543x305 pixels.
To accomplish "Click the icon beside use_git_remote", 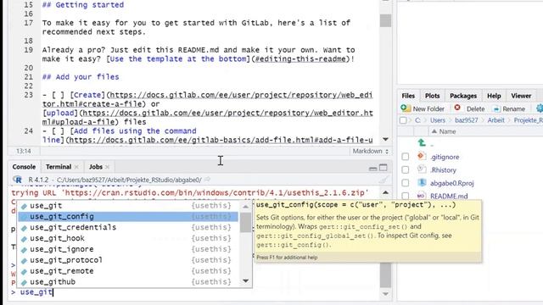I will (24, 271).
